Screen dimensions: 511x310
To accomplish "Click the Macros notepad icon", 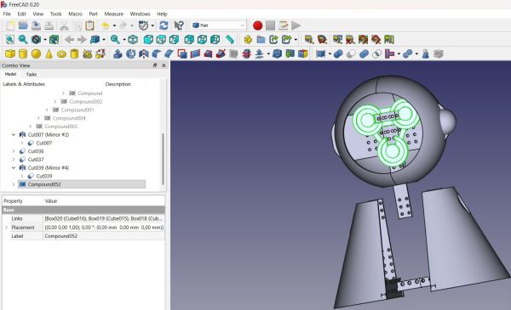I will click(x=284, y=25).
